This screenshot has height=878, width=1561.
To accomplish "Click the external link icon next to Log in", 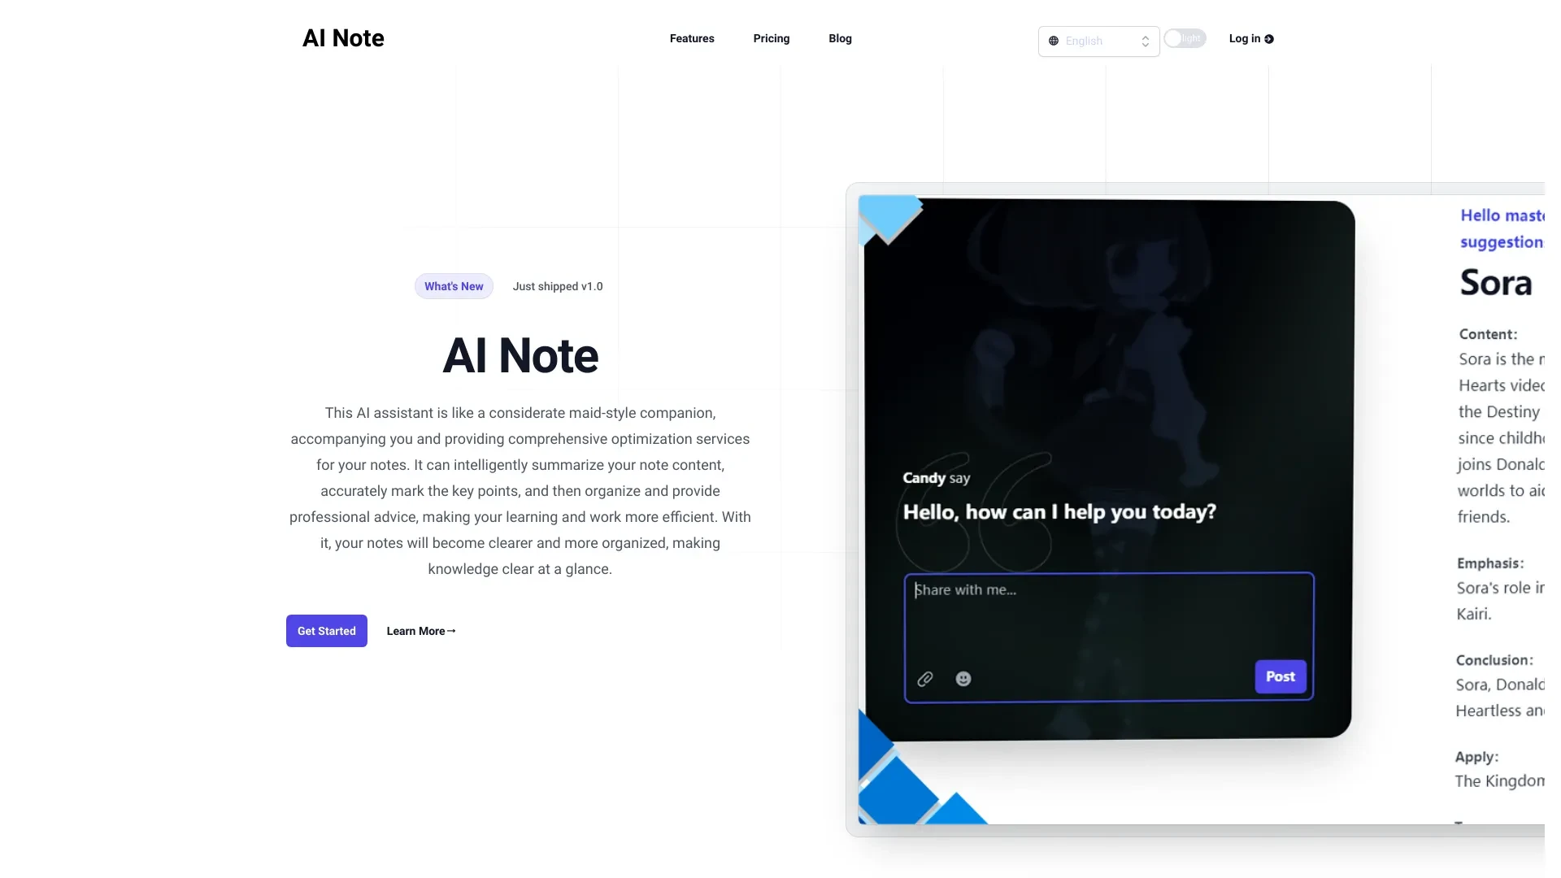I will [x=1269, y=38].
